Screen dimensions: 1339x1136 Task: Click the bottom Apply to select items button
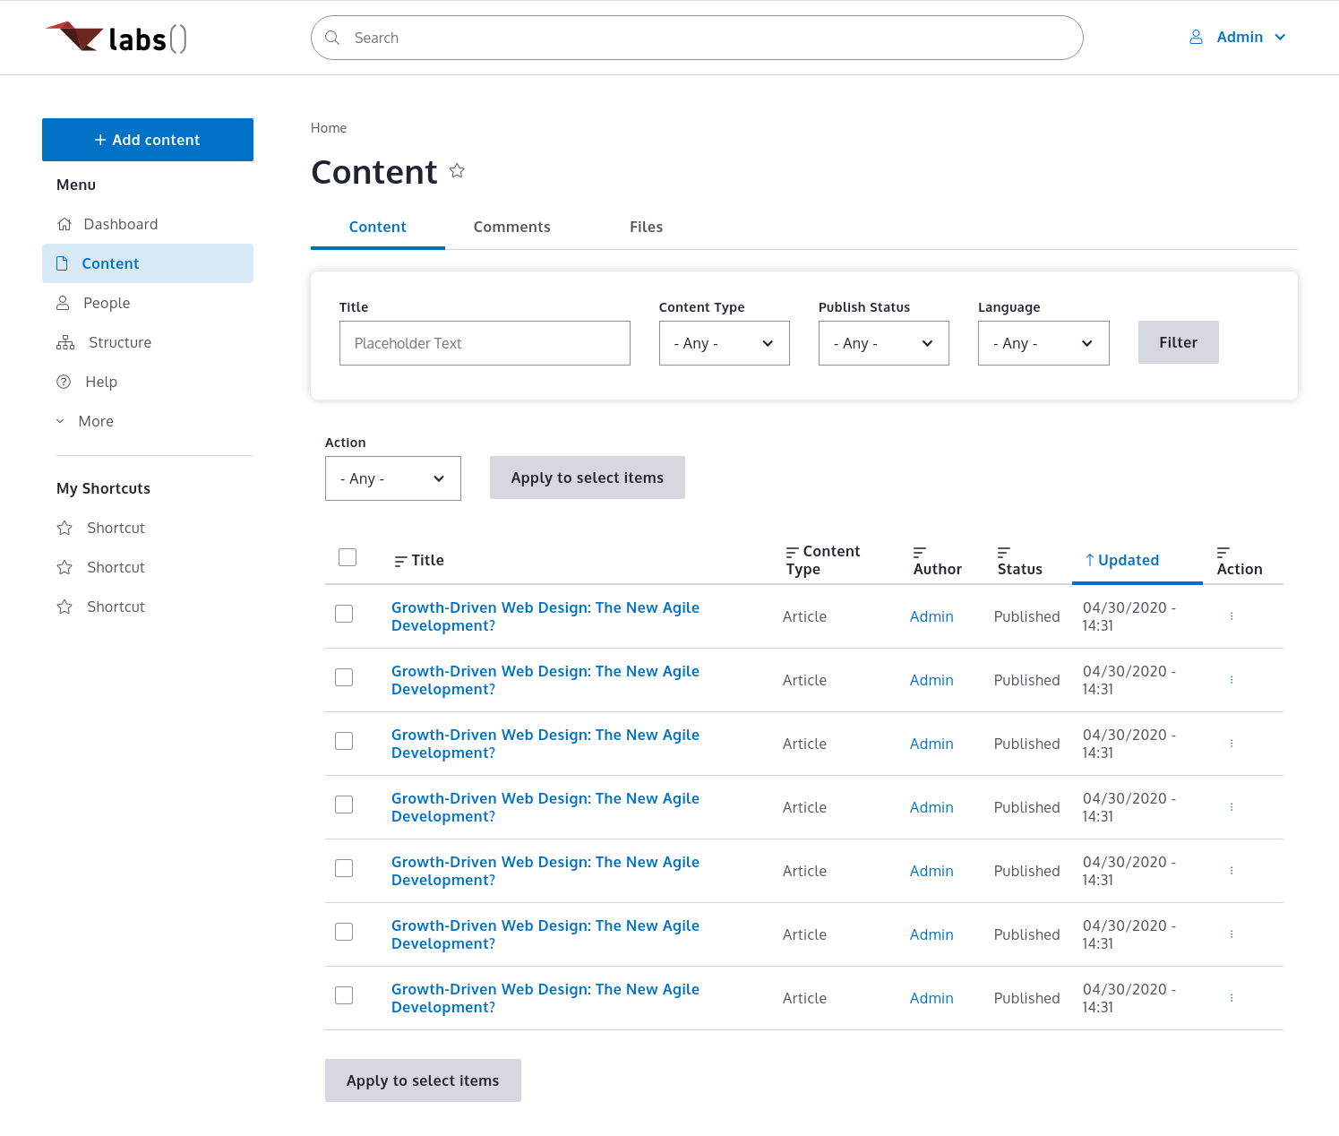pos(423,1080)
